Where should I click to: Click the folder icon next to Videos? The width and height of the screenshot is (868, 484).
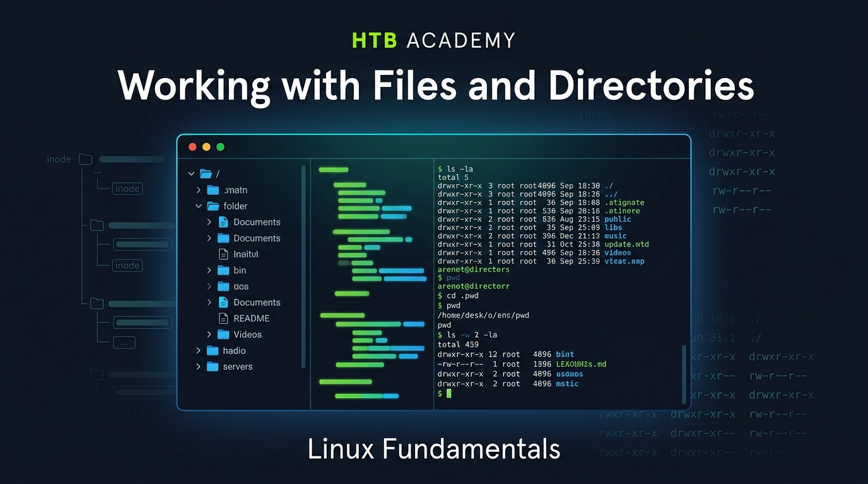click(x=223, y=334)
